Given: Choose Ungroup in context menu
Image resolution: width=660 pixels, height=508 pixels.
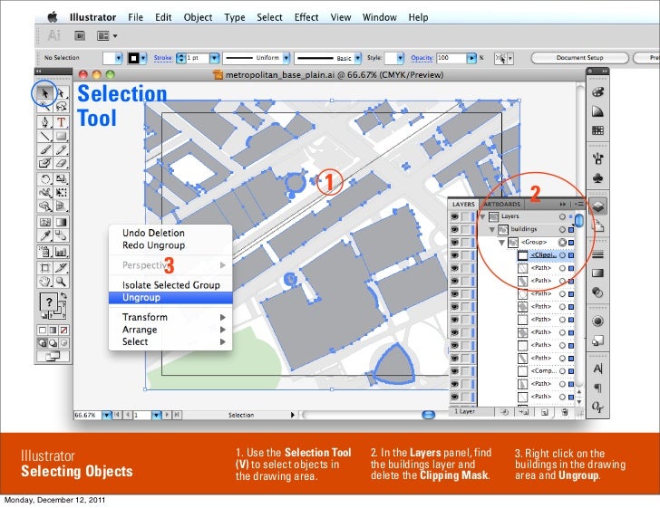Looking at the screenshot, I should (x=170, y=298).
